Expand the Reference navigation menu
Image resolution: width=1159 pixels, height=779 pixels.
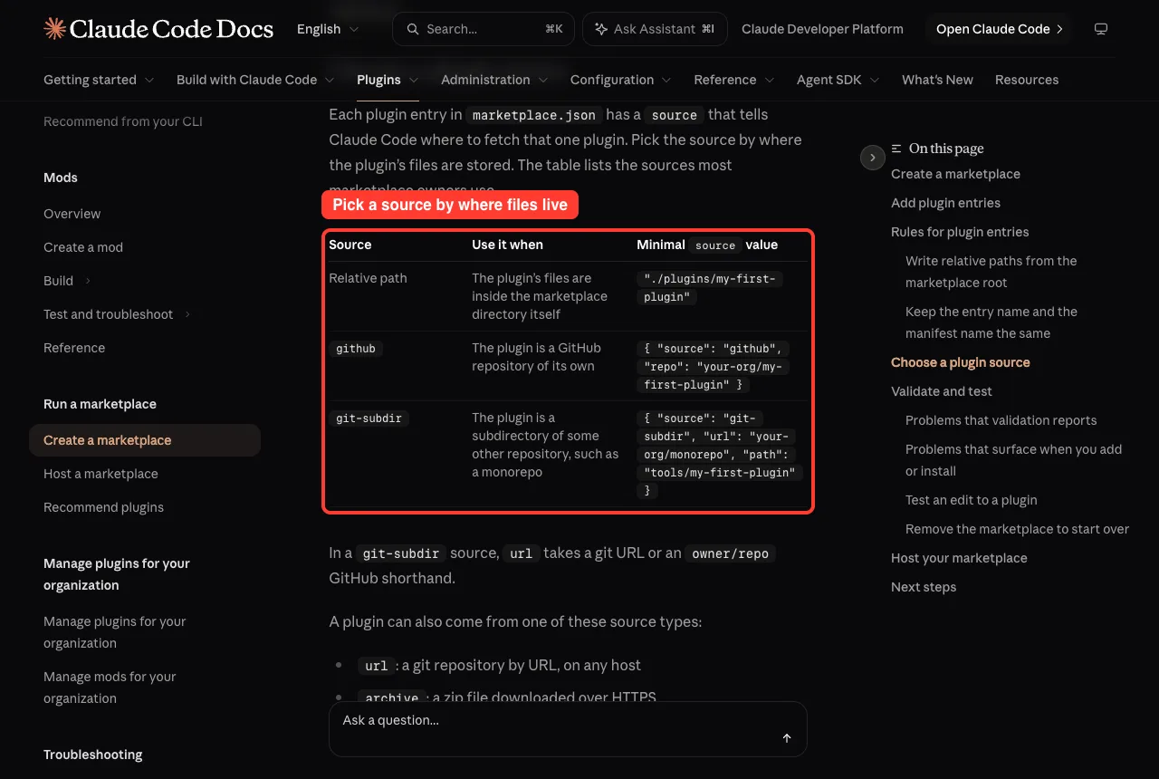point(734,80)
